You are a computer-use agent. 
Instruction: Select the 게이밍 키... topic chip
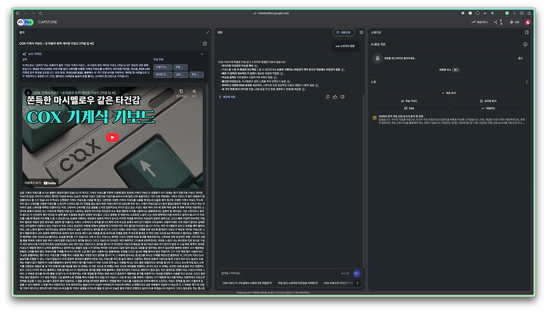(x=163, y=75)
